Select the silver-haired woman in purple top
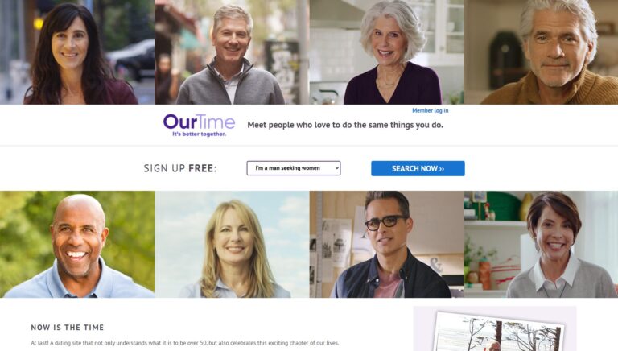Viewport: 618px width, 351px height. tap(386, 52)
